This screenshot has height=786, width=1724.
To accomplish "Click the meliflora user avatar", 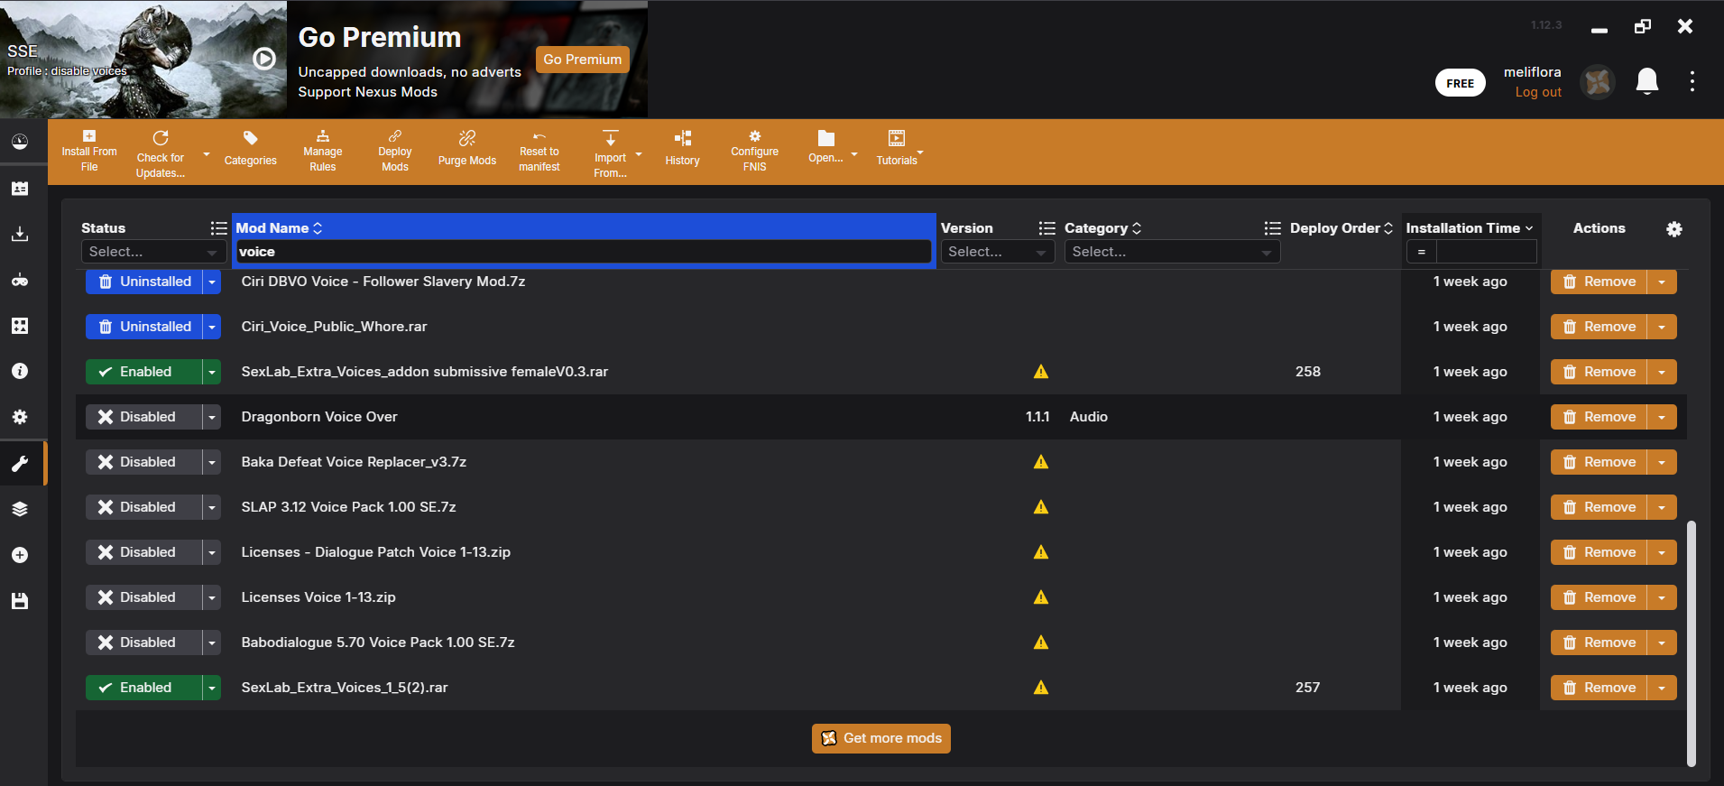I will click(x=1598, y=82).
